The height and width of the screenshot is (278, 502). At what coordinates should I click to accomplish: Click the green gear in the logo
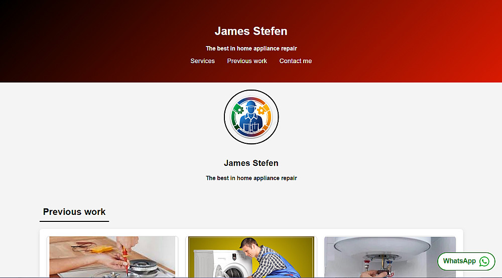[238, 110]
